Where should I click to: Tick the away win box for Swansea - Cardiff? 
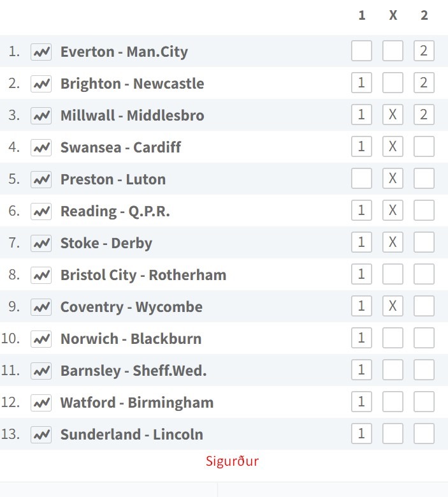(x=424, y=147)
